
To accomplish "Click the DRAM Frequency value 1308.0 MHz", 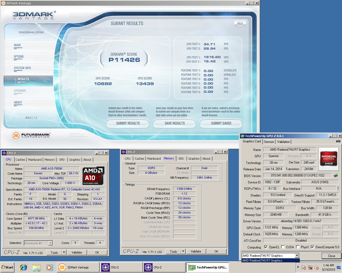I will click(184, 189).
